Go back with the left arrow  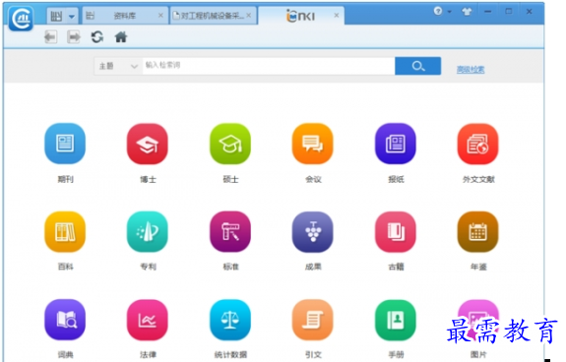(50, 36)
